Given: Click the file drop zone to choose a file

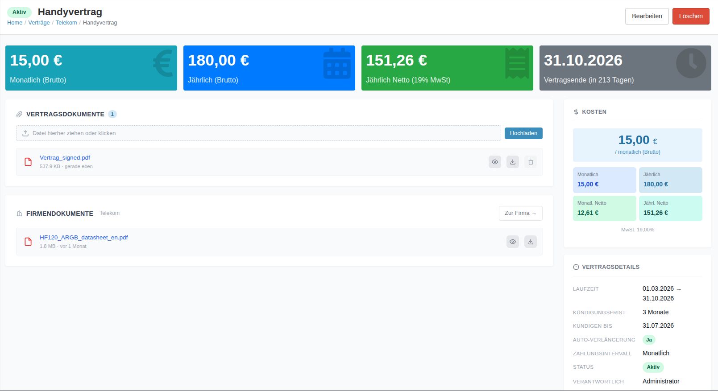Looking at the screenshot, I should point(258,133).
